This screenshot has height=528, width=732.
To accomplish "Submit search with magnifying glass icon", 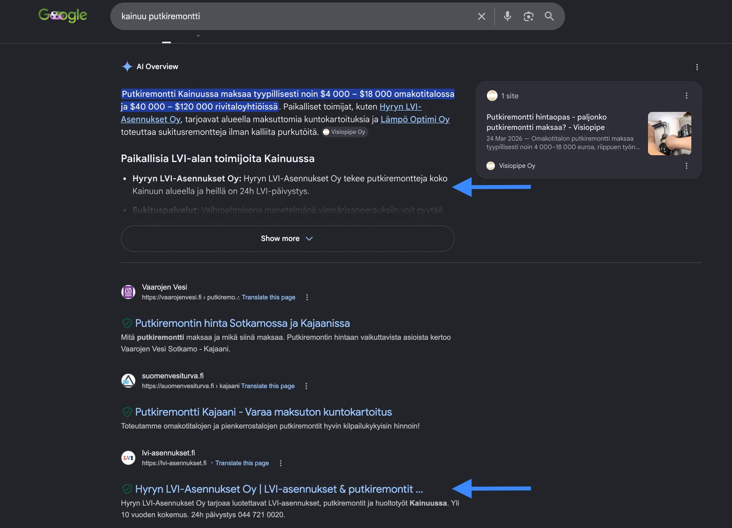I will coord(549,16).
